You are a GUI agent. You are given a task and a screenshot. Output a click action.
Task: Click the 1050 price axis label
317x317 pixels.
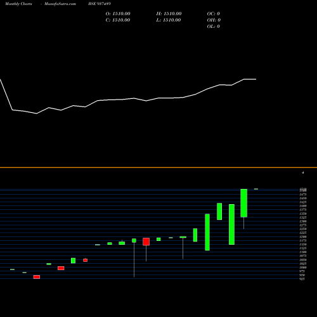tap(303, 260)
